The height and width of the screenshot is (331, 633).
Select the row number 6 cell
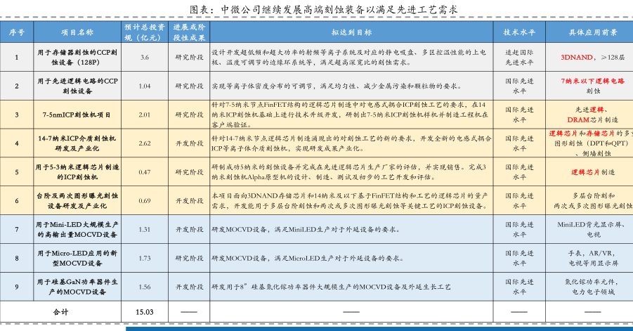click(x=17, y=200)
